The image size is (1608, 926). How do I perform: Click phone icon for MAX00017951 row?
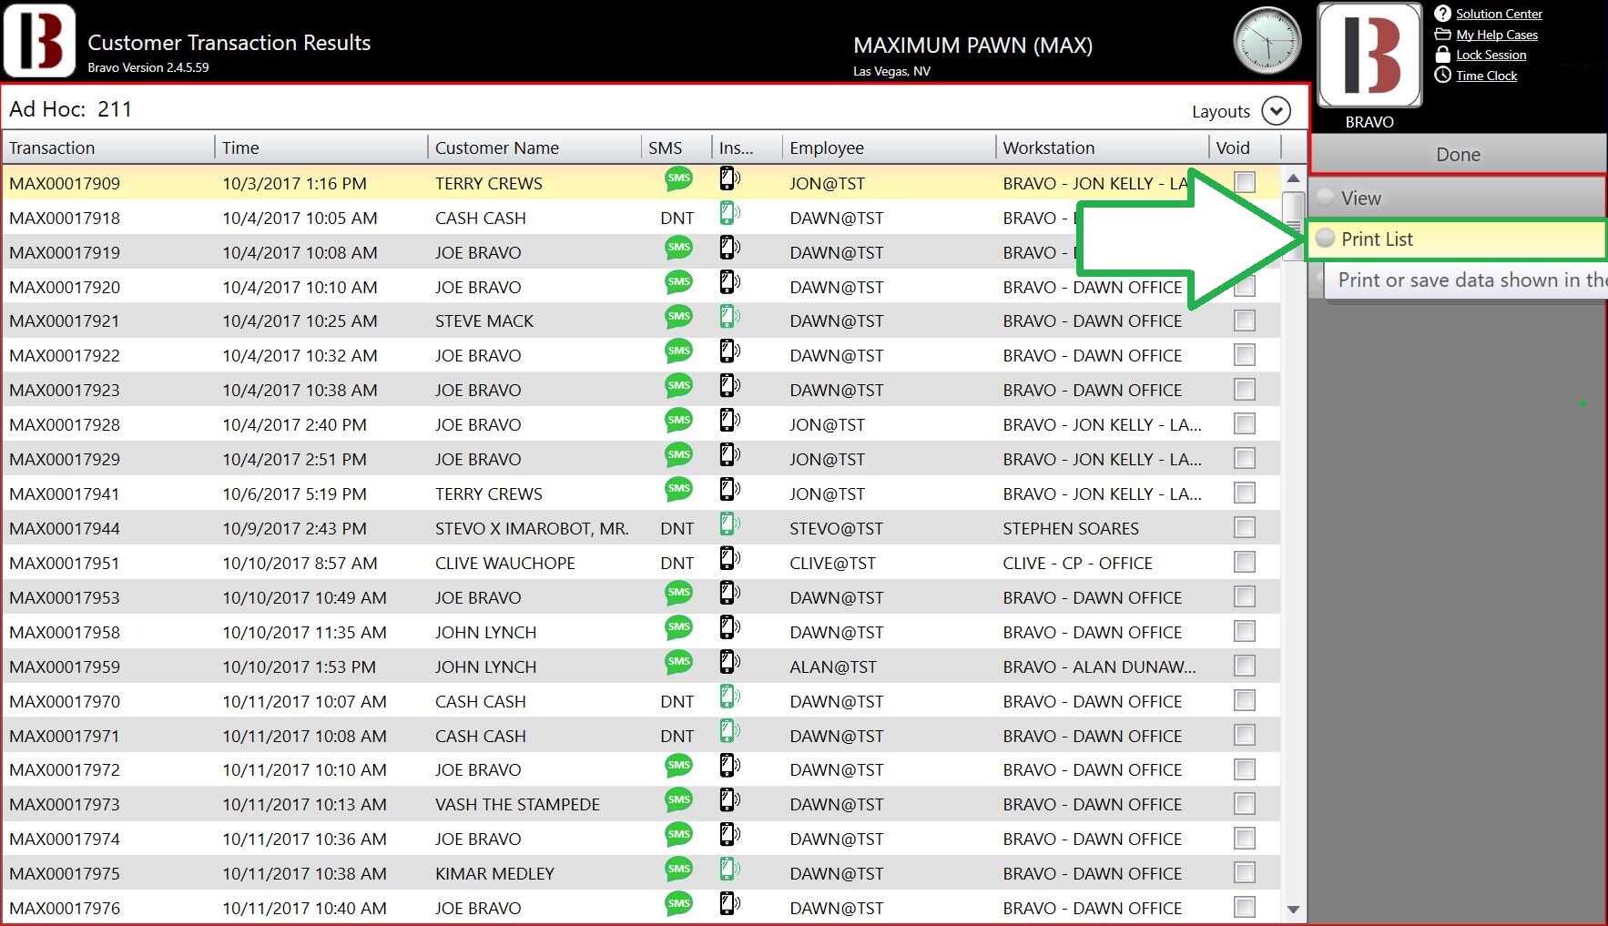tap(729, 558)
